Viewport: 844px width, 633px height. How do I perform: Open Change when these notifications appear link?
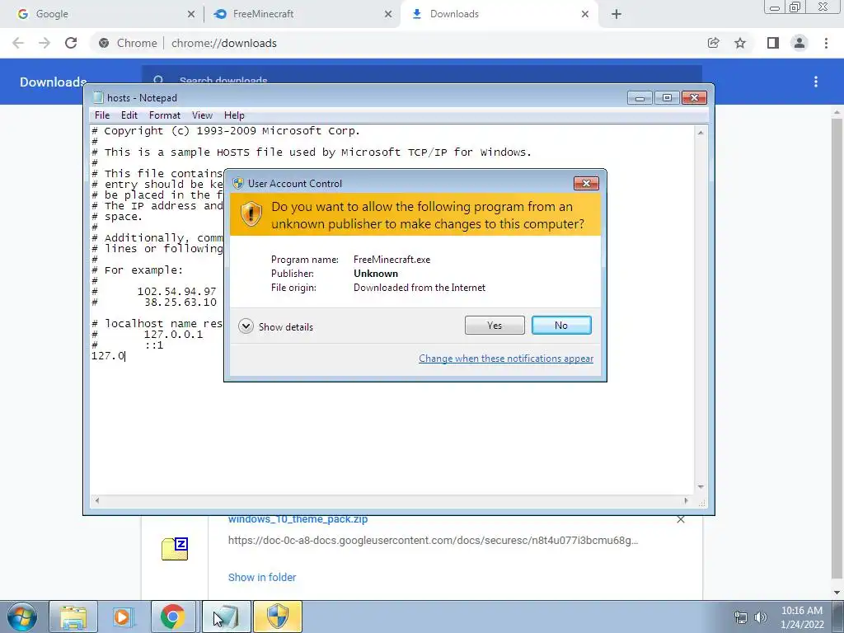pos(506,359)
